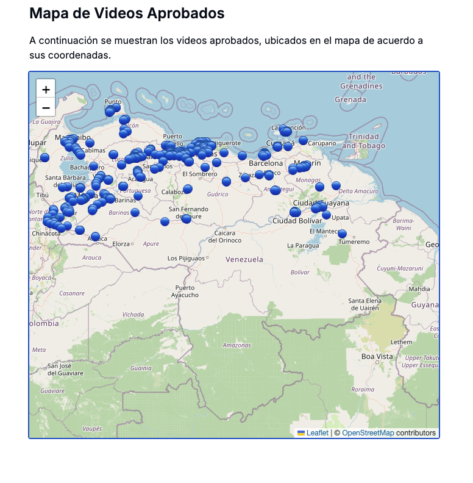The image size is (473, 483).
Task: Click the 'Mapa de Videos Aprobados' heading
Action: [x=127, y=13]
